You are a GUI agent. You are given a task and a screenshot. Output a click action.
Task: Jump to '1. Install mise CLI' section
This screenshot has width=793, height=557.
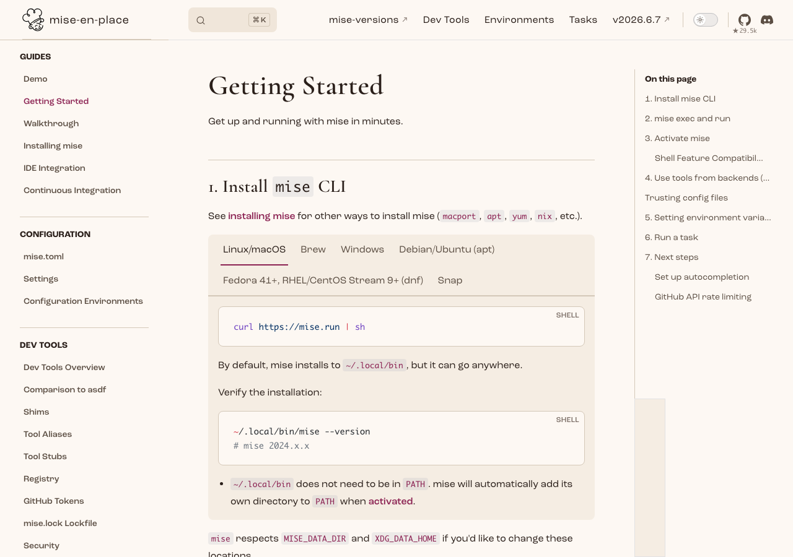(x=680, y=99)
